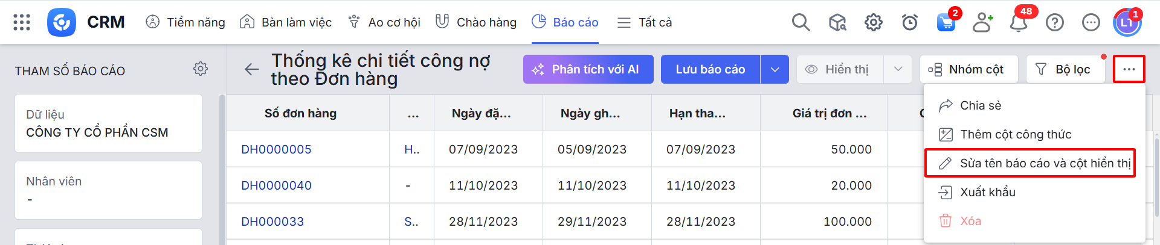The height and width of the screenshot is (245, 1160).
Task: Open the help question mark icon
Action: [1055, 22]
